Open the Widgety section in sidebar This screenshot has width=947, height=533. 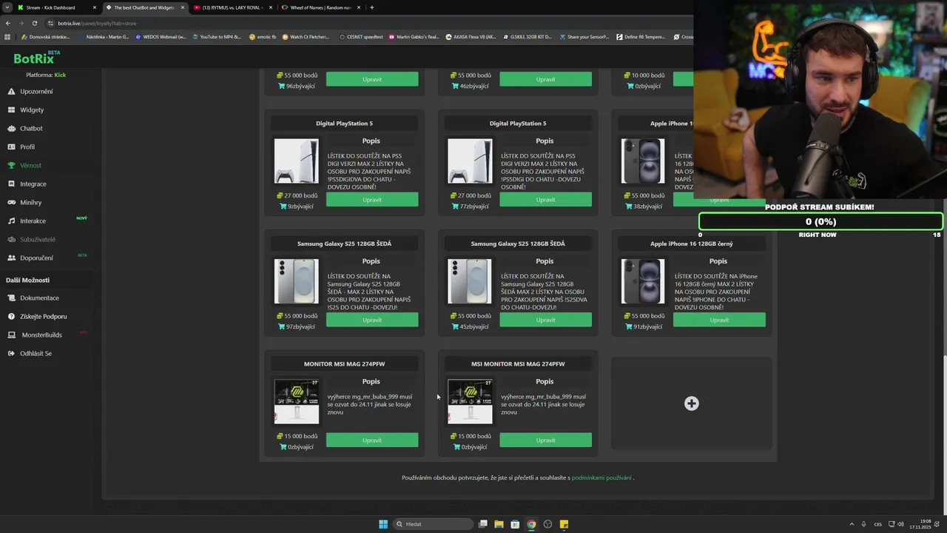[32, 110]
